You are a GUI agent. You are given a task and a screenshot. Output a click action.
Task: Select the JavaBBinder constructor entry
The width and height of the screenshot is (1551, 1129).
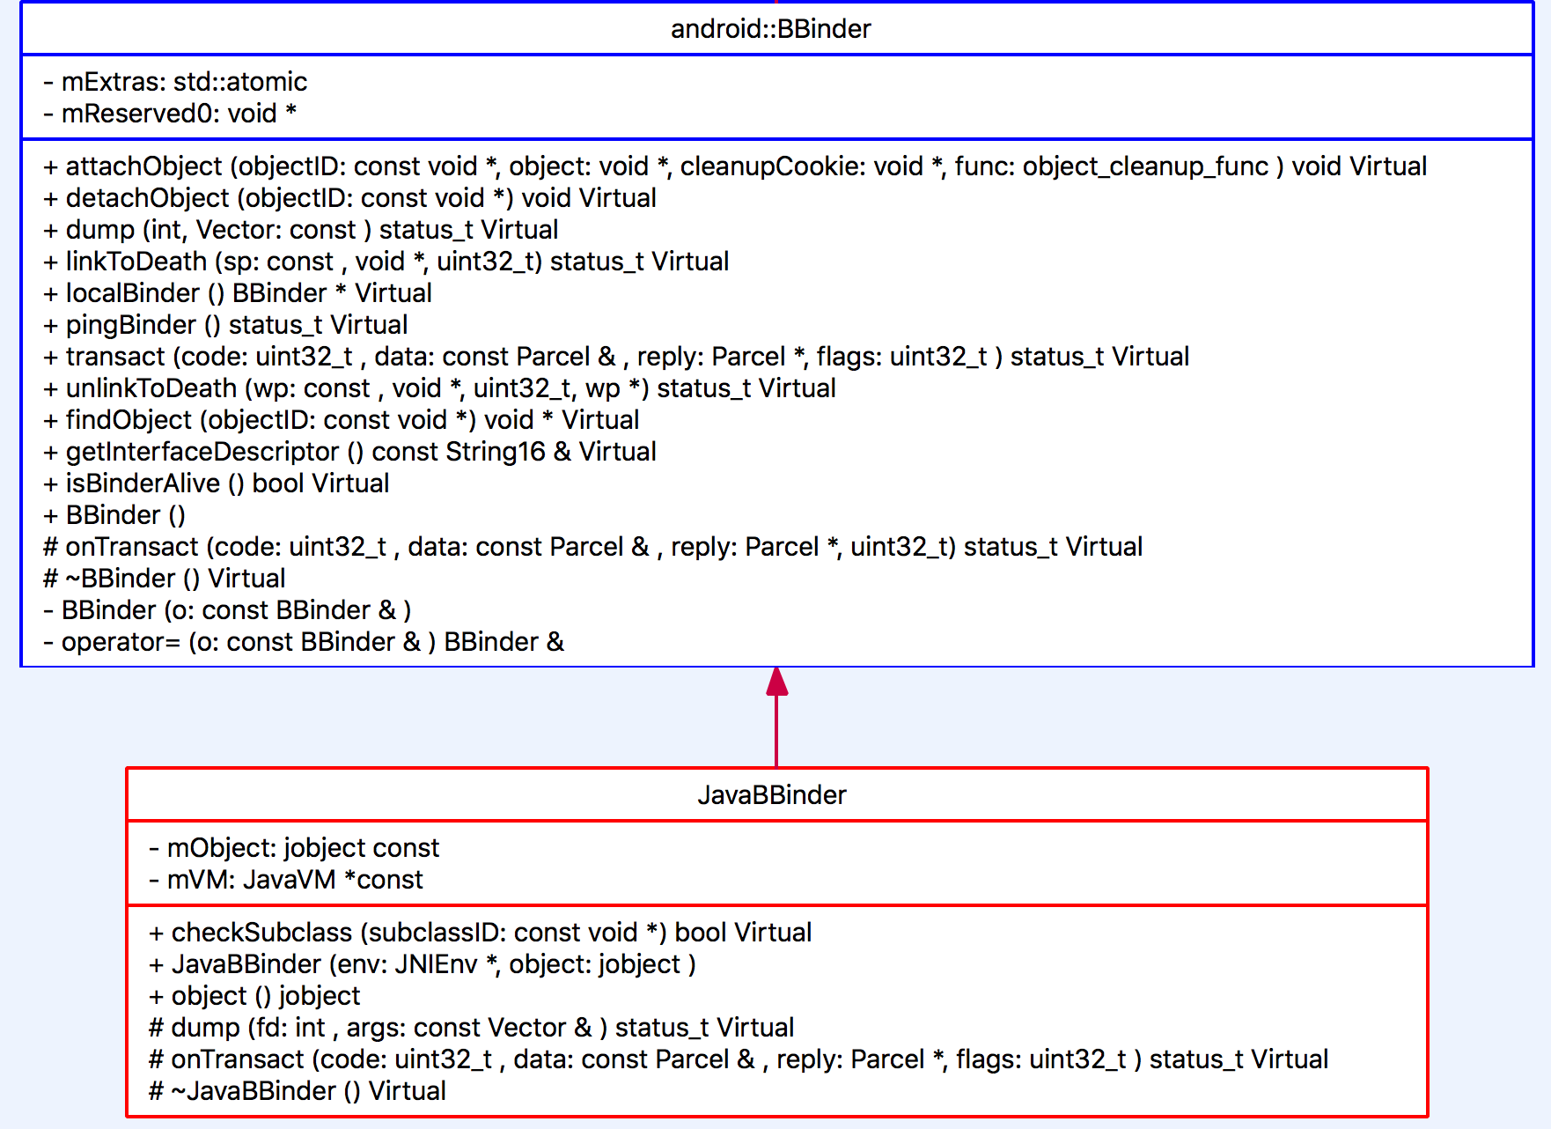423,963
